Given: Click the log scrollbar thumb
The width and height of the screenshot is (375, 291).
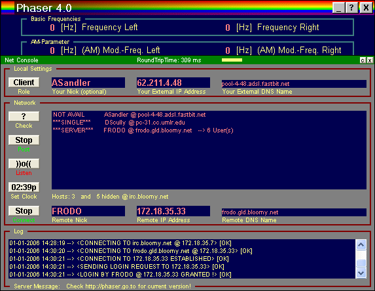Looking at the screenshot, I should [361, 263].
